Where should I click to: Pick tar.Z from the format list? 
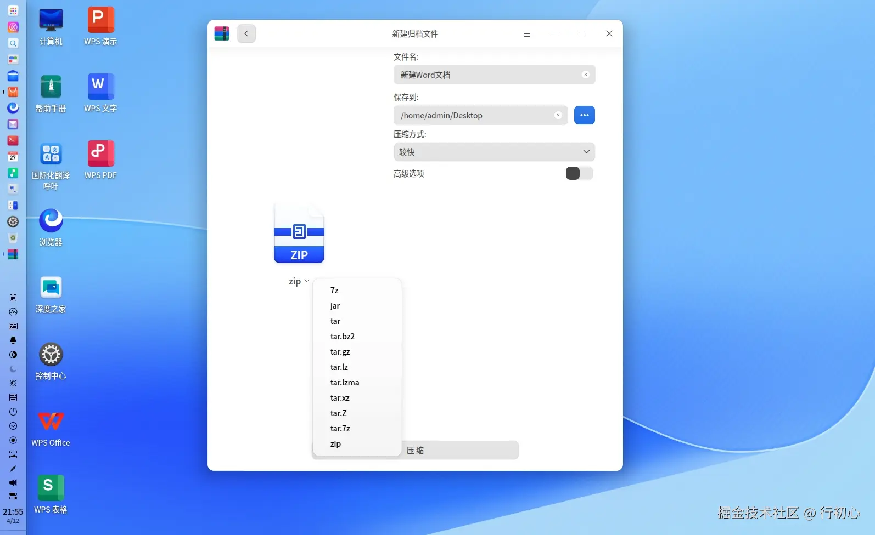tap(357, 413)
